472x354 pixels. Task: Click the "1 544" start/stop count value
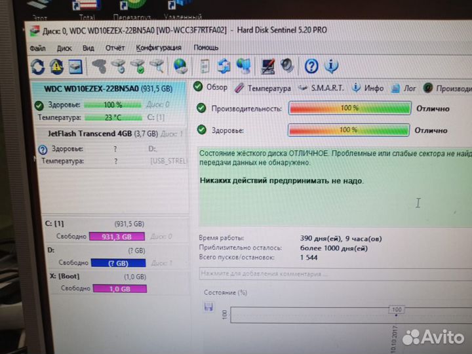pos(309,258)
